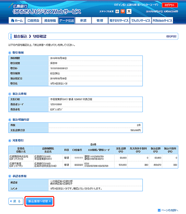Click the 振込明細内容 section bullet icon
Screen dimensions: 186x214
pos(10,120)
